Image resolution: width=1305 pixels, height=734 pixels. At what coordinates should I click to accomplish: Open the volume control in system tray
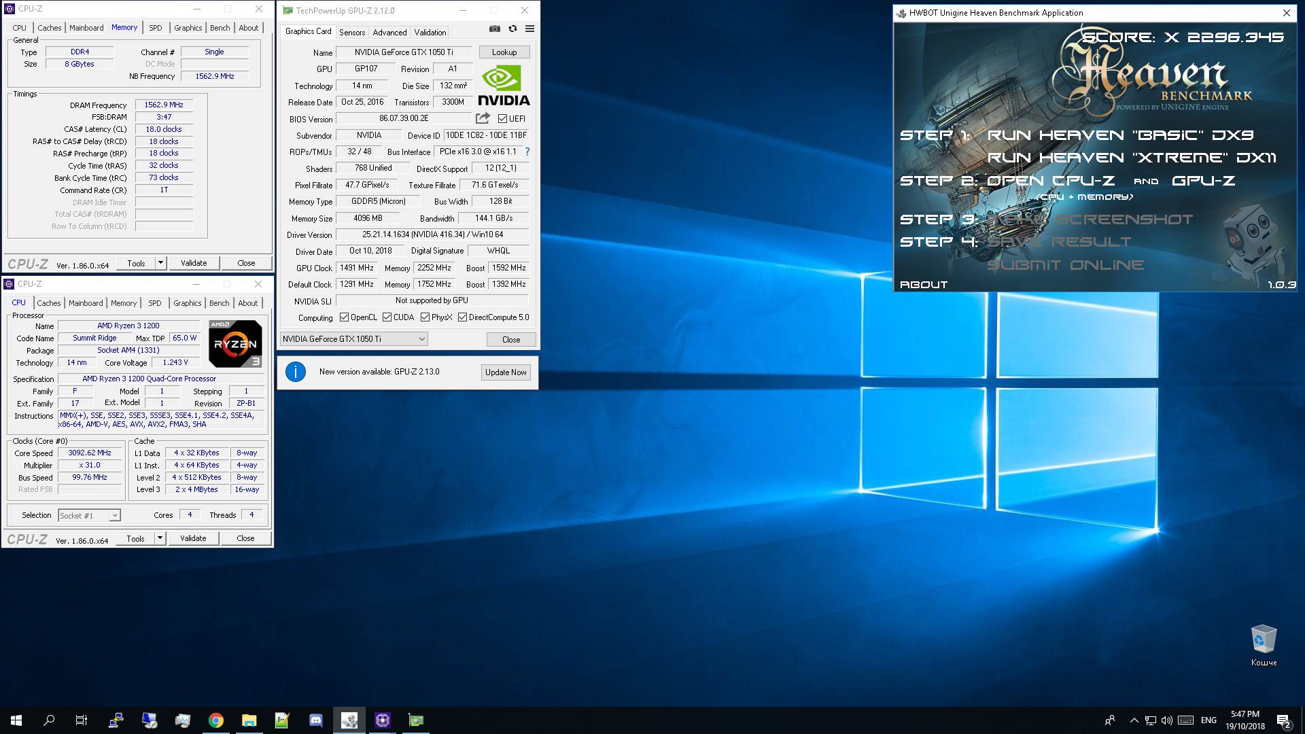coord(1167,720)
